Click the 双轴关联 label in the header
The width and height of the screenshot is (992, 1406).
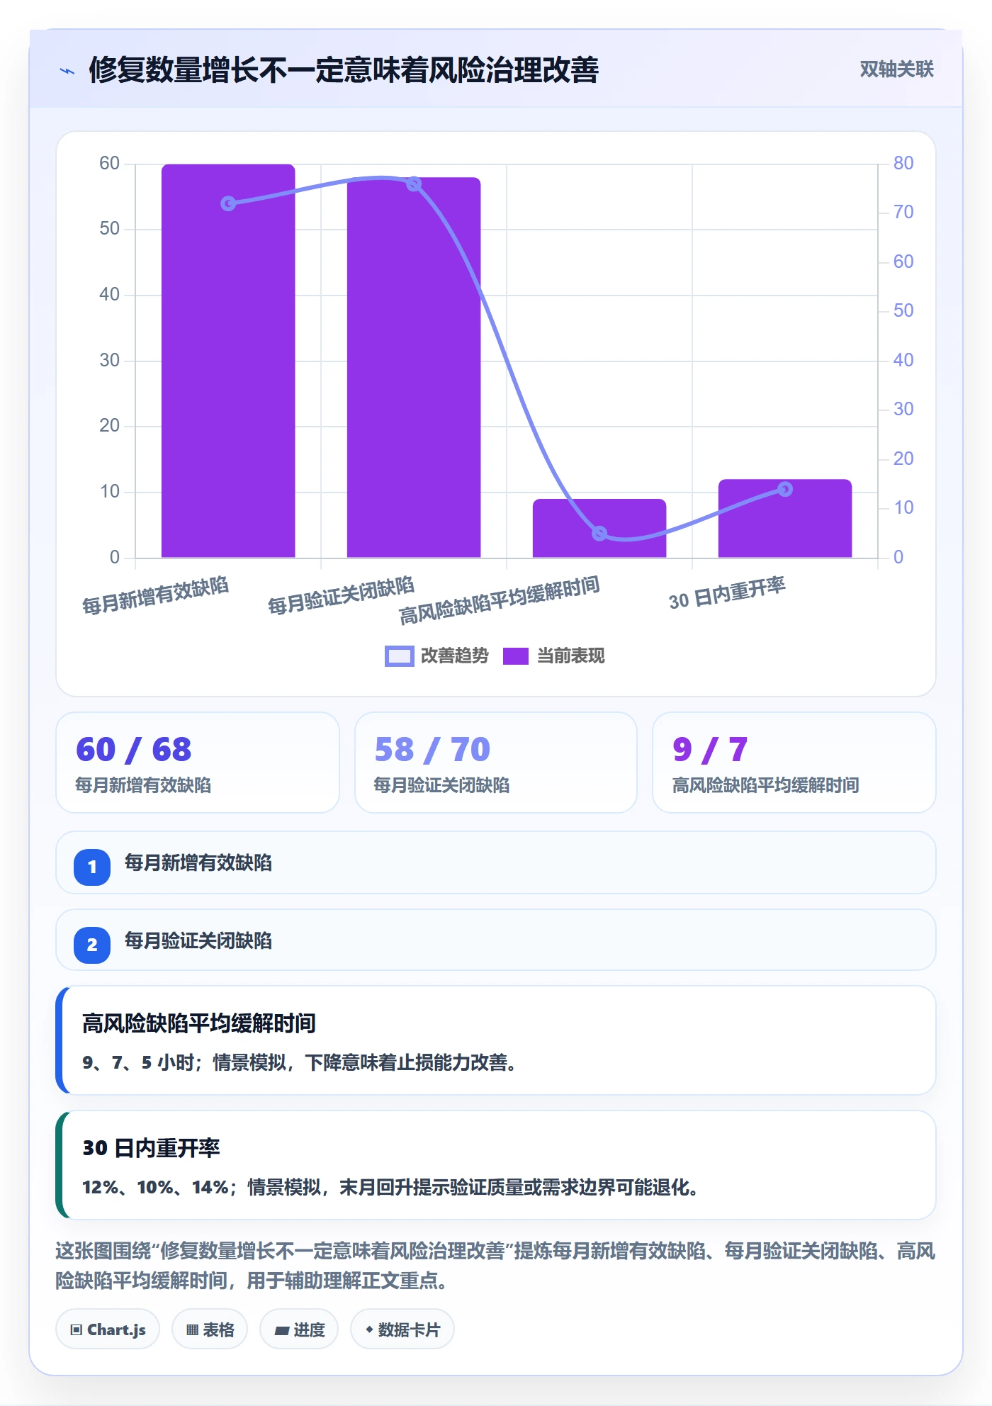pos(896,69)
